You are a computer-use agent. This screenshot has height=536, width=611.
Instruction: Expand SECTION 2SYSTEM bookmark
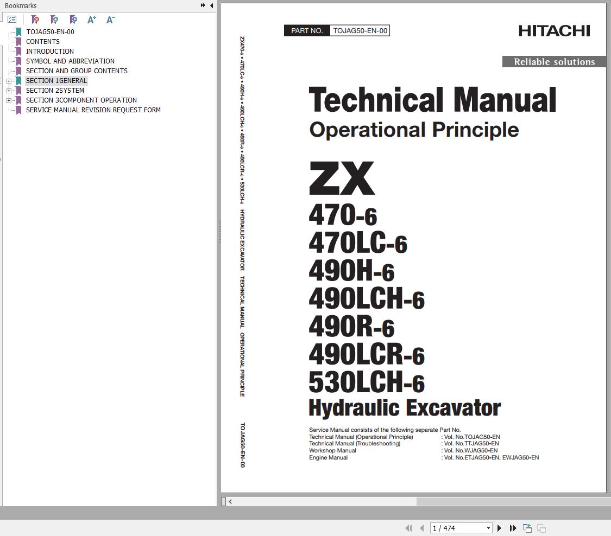pyautogui.click(x=9, y=91)
